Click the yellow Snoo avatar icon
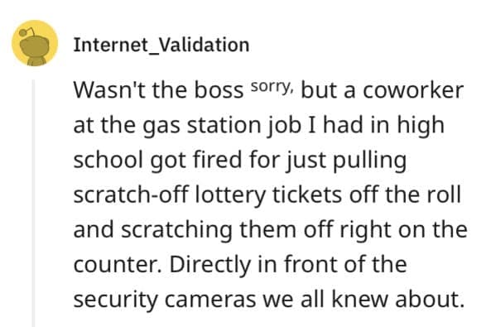 pos(35,43)
